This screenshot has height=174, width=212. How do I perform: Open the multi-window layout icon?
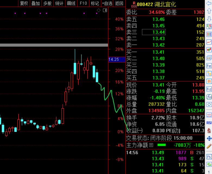209,58
